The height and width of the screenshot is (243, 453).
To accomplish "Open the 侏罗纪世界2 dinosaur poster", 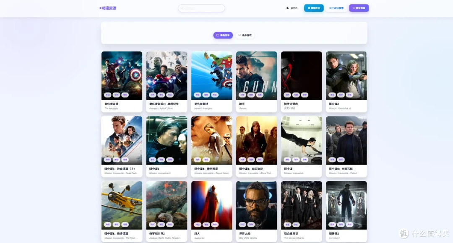I will (167, 205).
